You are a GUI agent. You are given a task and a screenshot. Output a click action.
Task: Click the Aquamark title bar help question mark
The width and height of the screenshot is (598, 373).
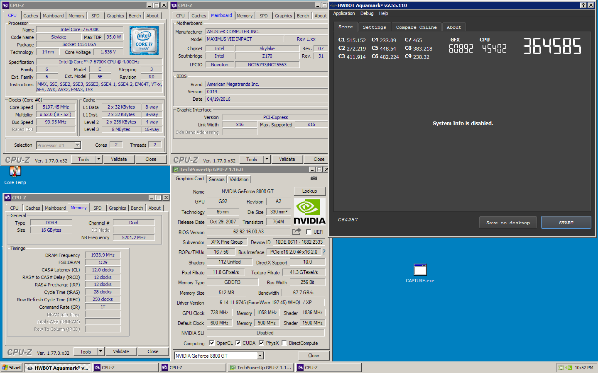(x=583, y=5)
